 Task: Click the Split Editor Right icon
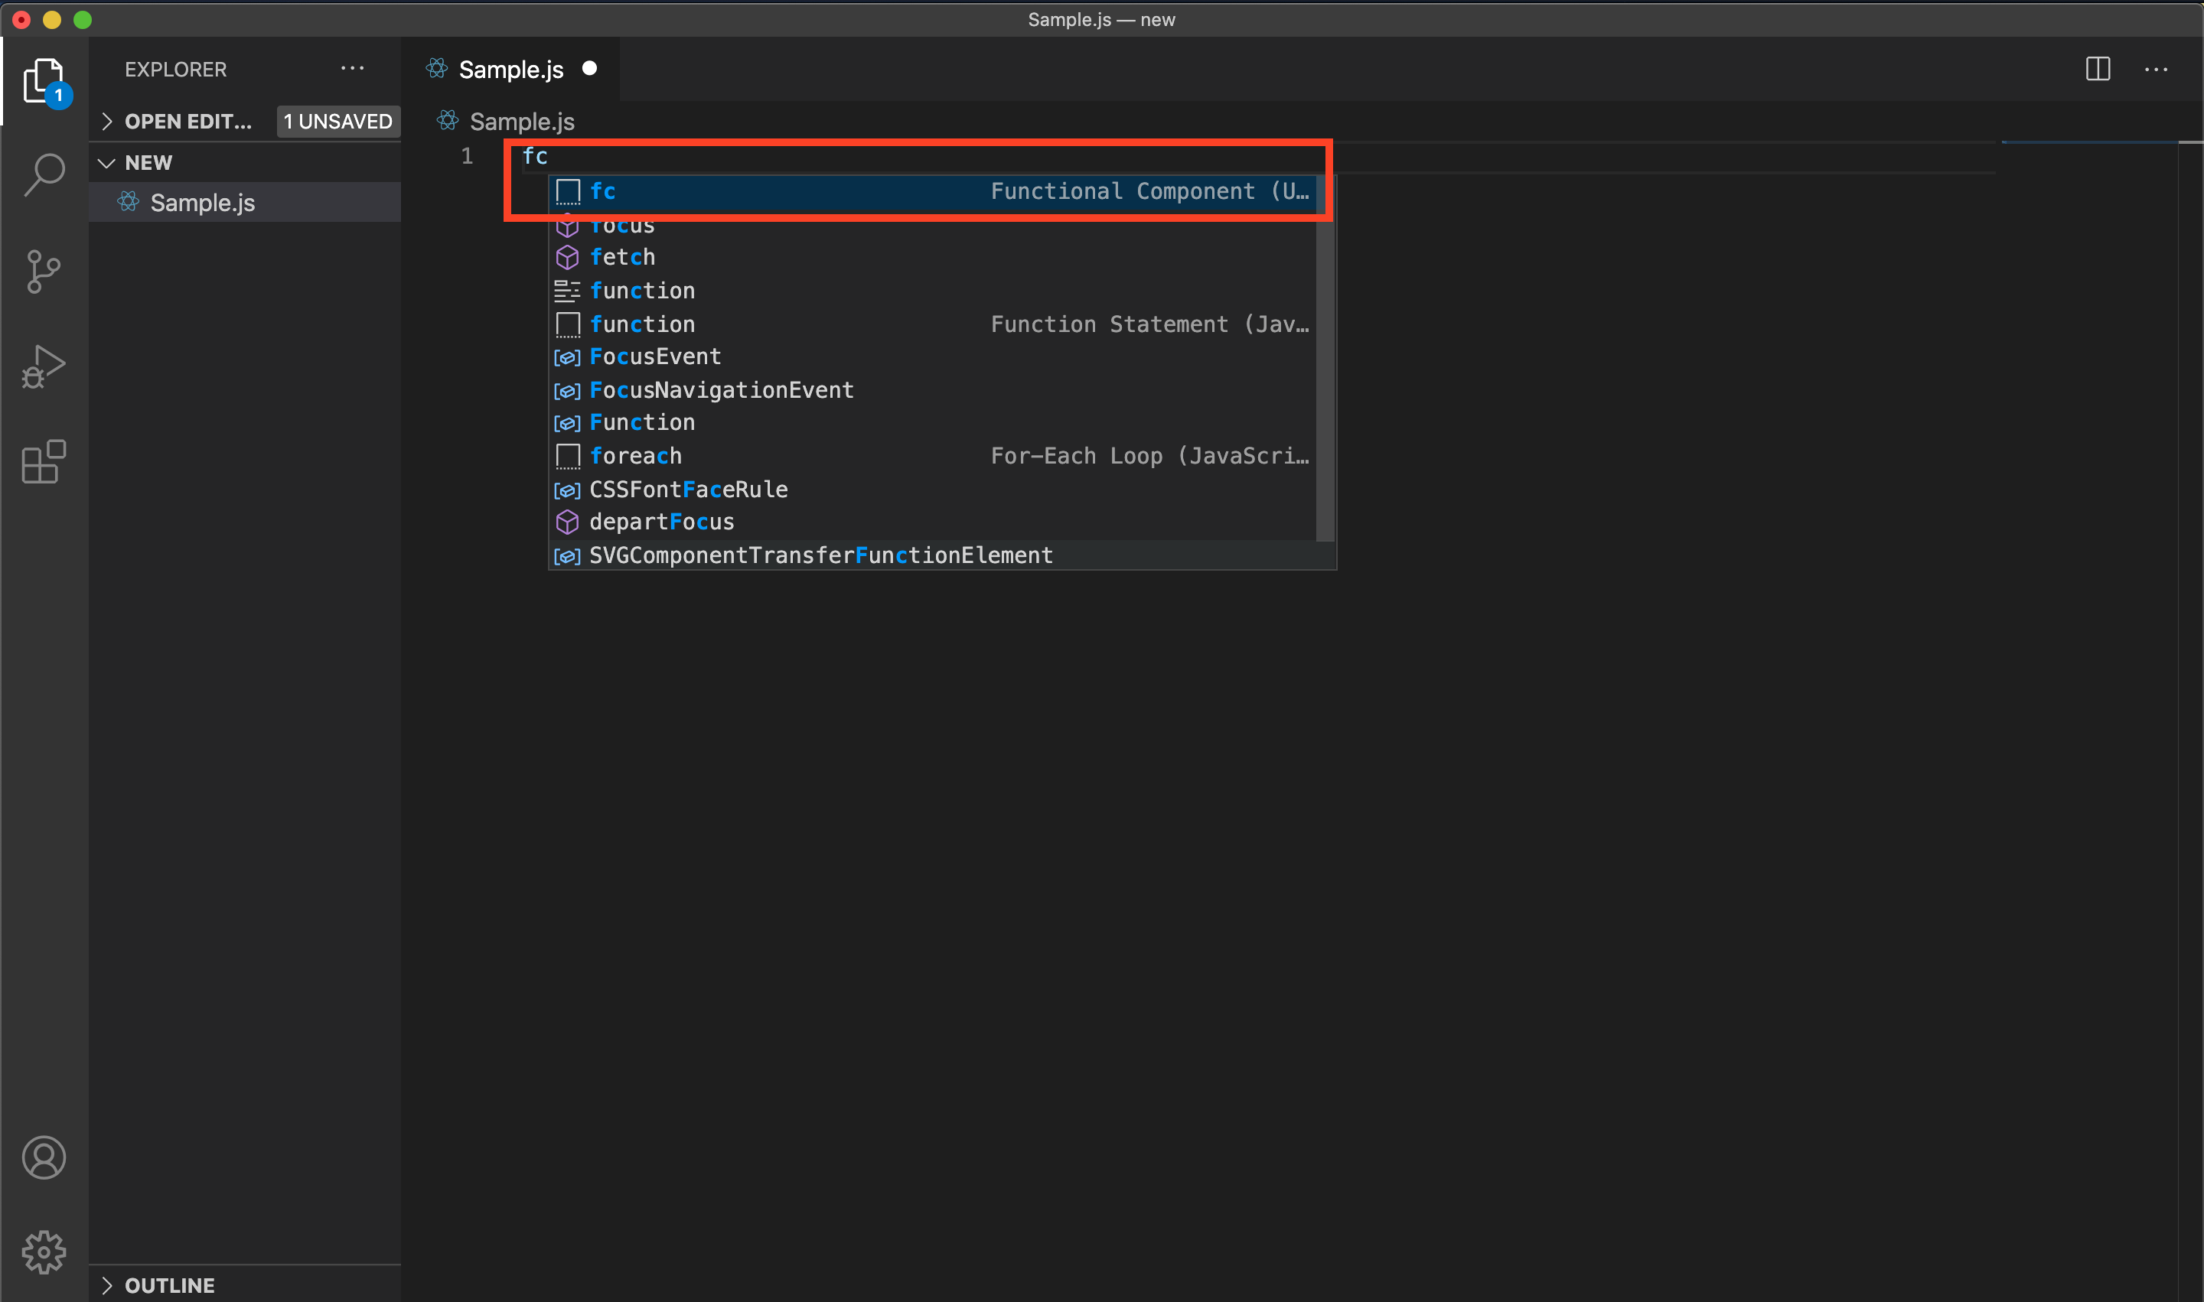(x=2098, y=70)
